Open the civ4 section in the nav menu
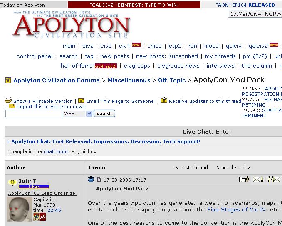Image resolution: width=282 pixels, height=226 pixels. pyautogui.click(x=124, y=46)
